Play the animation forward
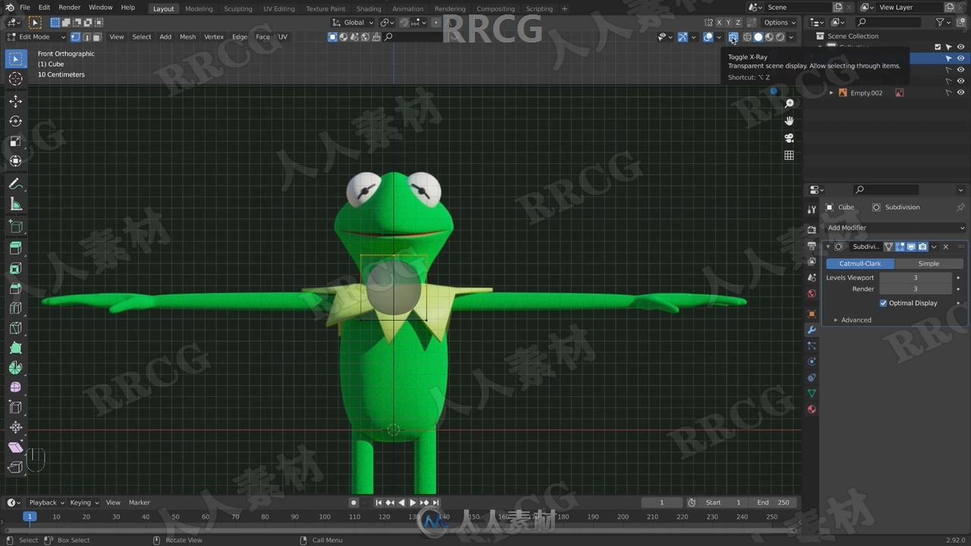The image size is (971, 546). (413, 502)
